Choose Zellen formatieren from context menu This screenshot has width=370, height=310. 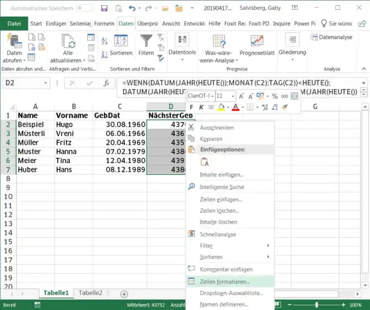coord(224,282)
